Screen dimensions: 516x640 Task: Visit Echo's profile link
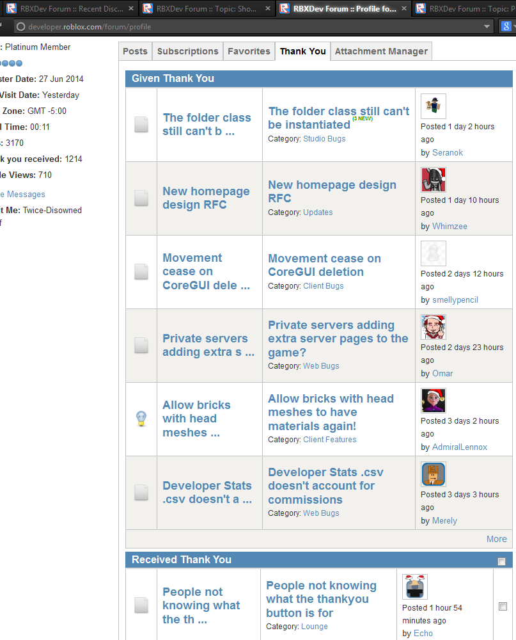point(423,633)
